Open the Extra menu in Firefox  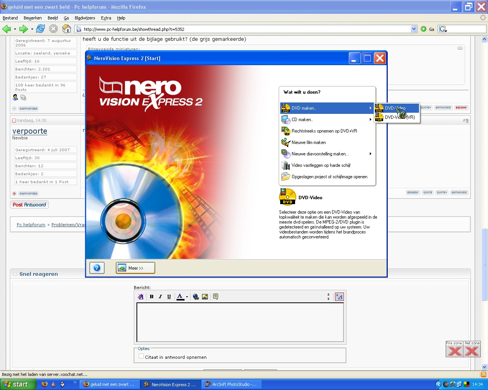click(x=106, y=18)
